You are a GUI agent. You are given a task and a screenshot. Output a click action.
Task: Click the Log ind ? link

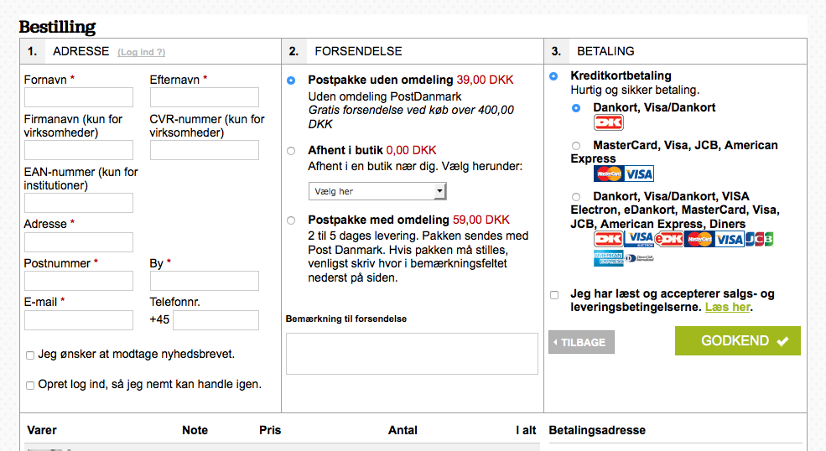click(x=141, y=52)
